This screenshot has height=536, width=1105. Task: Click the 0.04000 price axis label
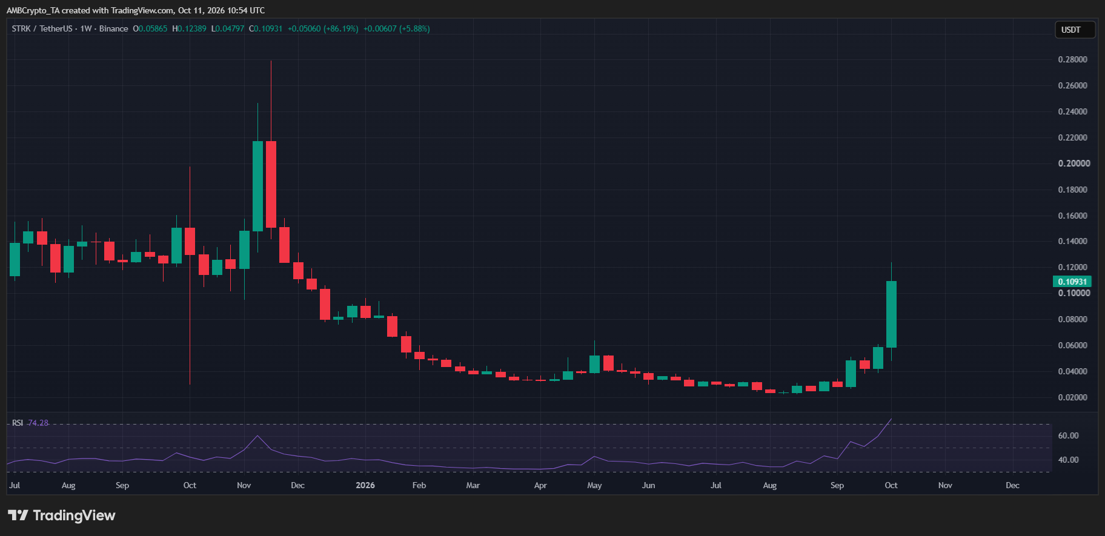(x=1072, y=371)
